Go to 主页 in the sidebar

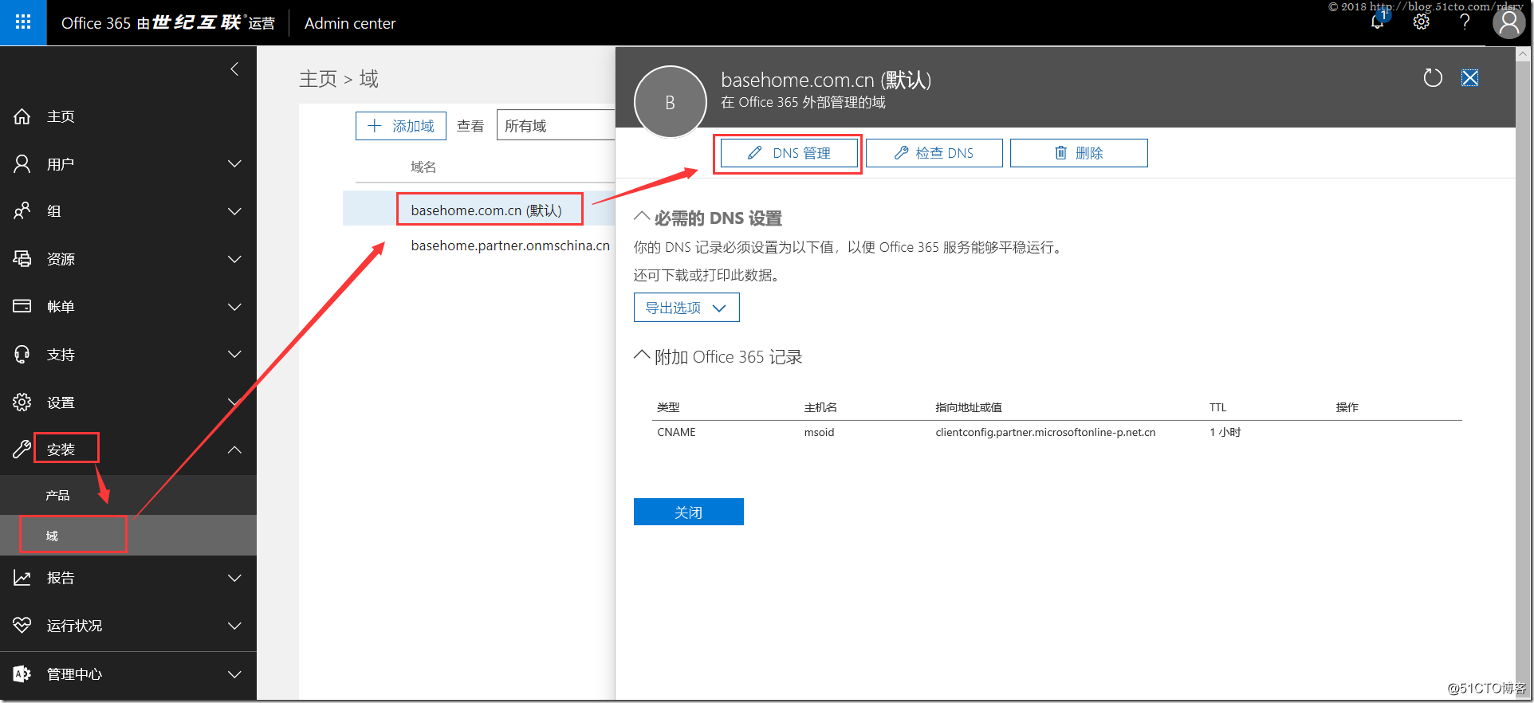click(x=61, y=116)
